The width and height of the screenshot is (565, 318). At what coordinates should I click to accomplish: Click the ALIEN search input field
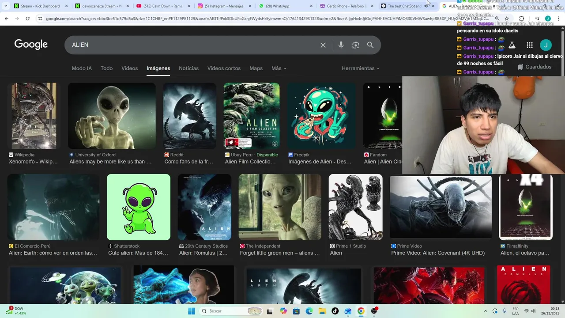(192, 45)
